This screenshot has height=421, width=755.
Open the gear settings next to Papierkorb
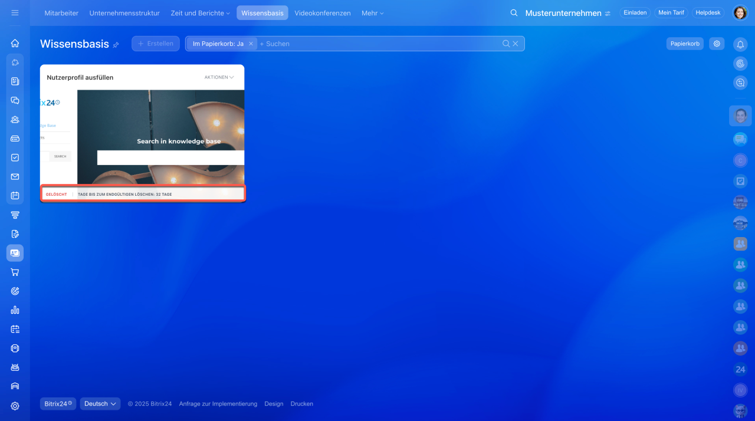tap(717, 44)
